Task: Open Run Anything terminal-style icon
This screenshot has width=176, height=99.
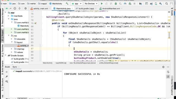Action: point(147,4)
